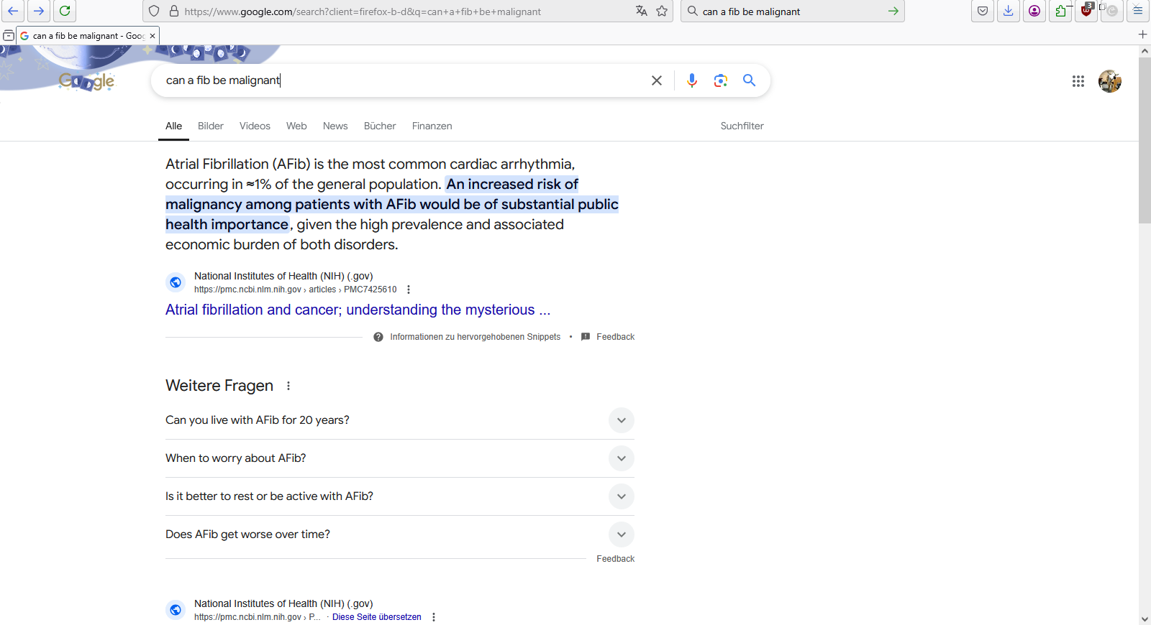The width and height of the screenshot is (1151, 625).
Task: Open Google Lens image search
Action: click(720, 80)
